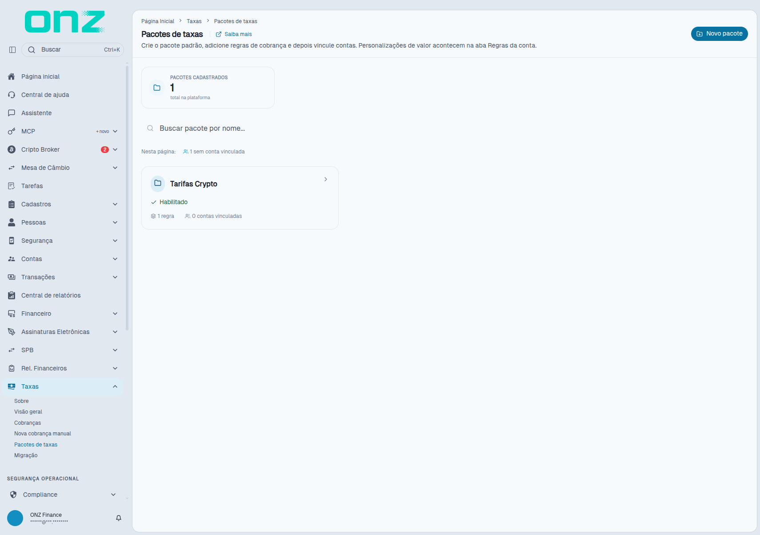Open Cobranças submenu item
Image resolution: width=760 pixels, height=535 pixels.
tap(28, 423)
